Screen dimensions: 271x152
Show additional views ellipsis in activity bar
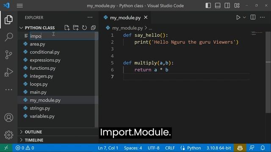[x=8, y=90]
